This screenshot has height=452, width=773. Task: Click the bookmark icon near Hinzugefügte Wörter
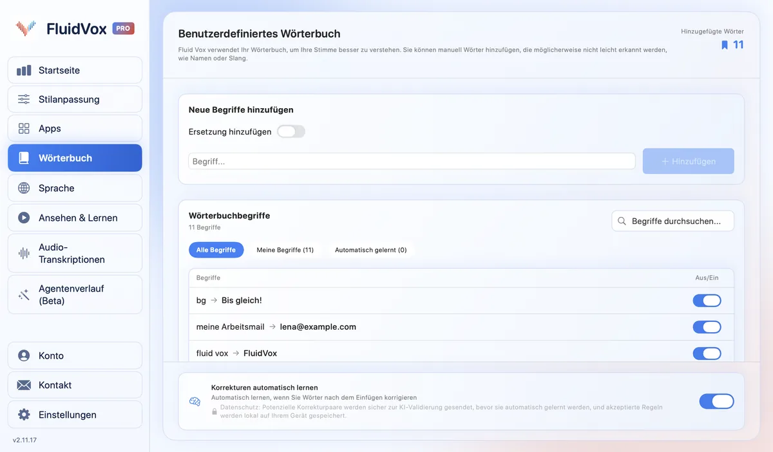coord(725,45)
